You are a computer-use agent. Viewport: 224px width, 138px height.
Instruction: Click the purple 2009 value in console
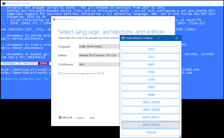tap(43, 63)
